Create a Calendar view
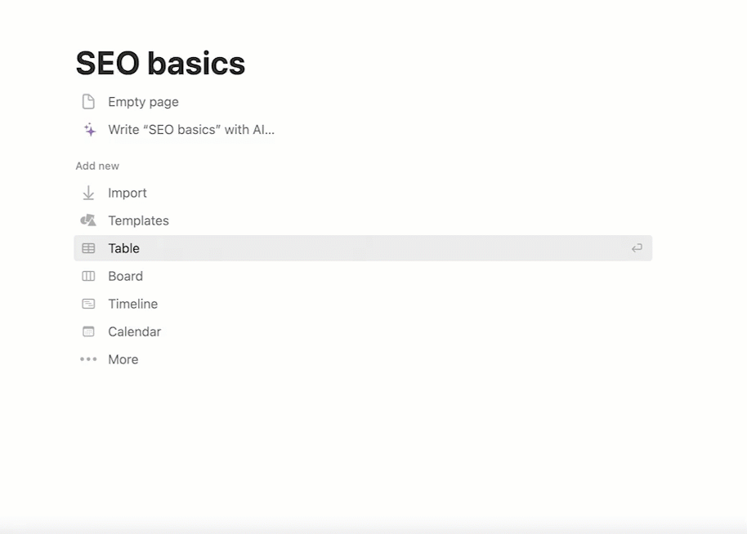 pyautogui.click(x=134, y=332)
